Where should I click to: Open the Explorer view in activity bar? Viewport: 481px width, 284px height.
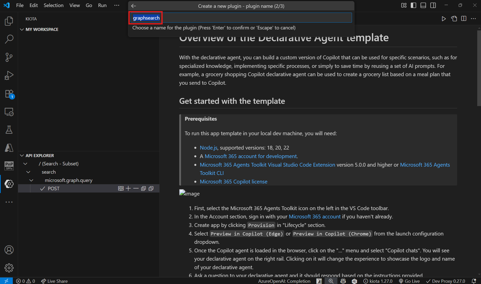[9, 21]
